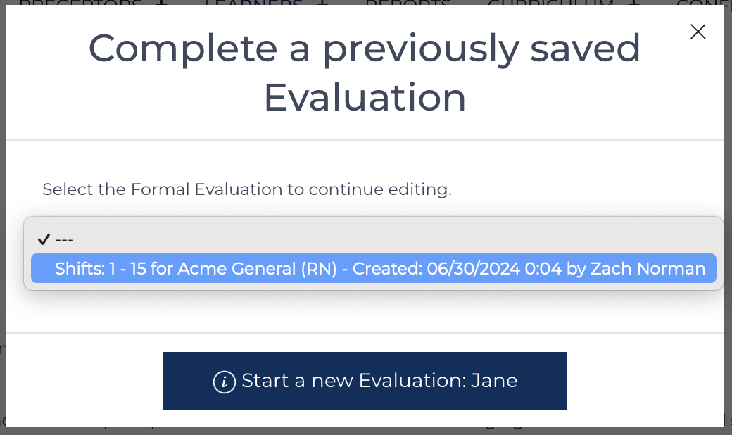
Task: Select the Shifts: 1 - 15 Acme General evaluation
Action: coord(373,268)
